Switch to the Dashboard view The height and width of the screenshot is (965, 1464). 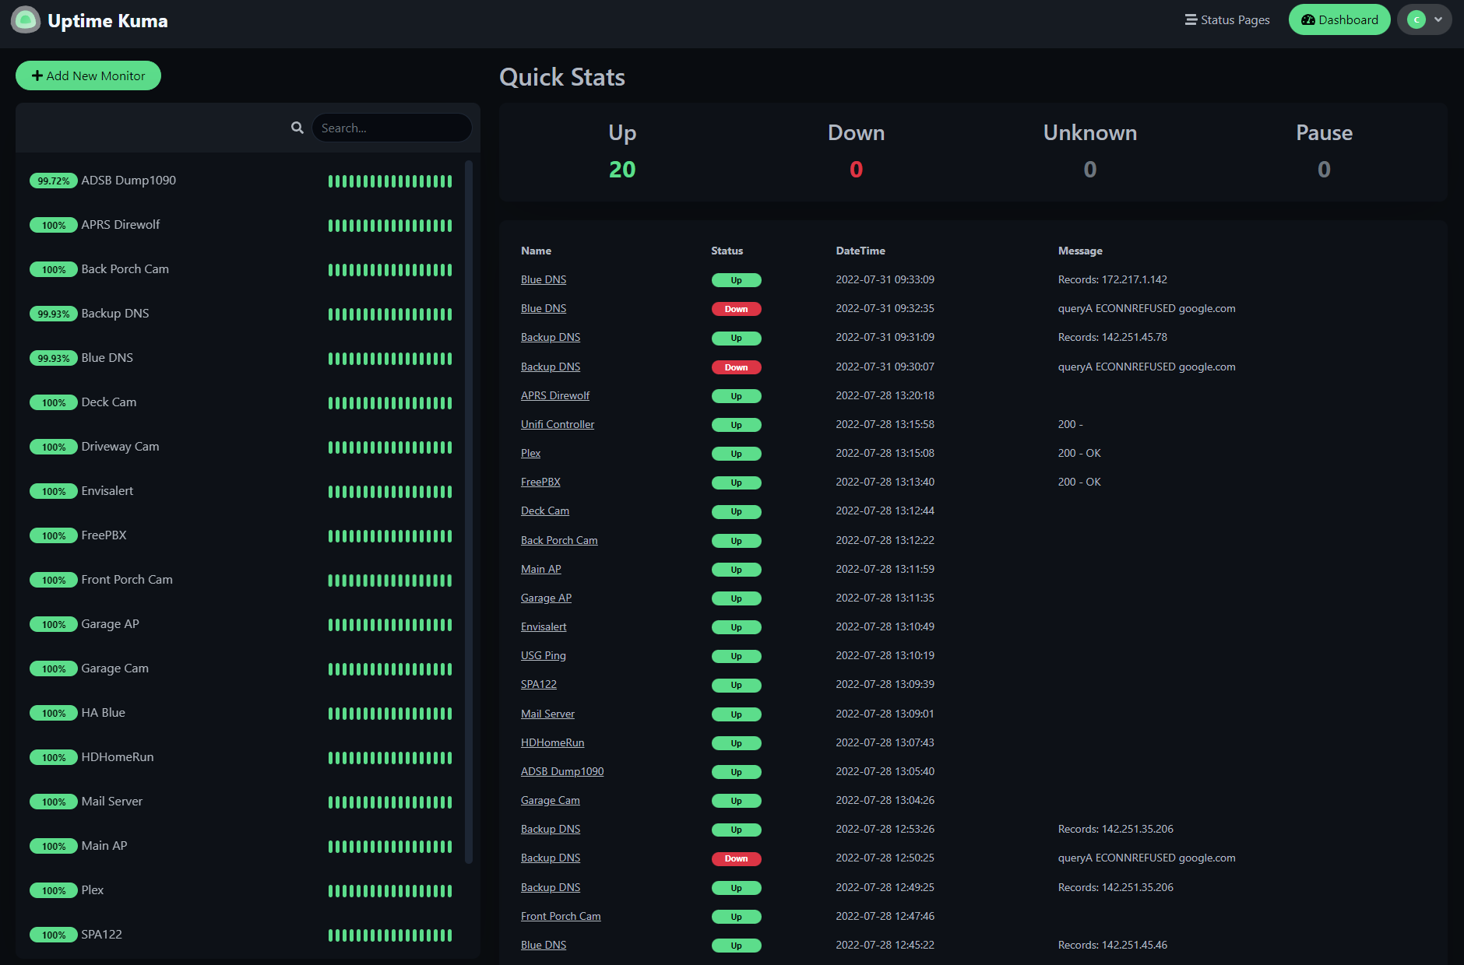coord(1339,19)
